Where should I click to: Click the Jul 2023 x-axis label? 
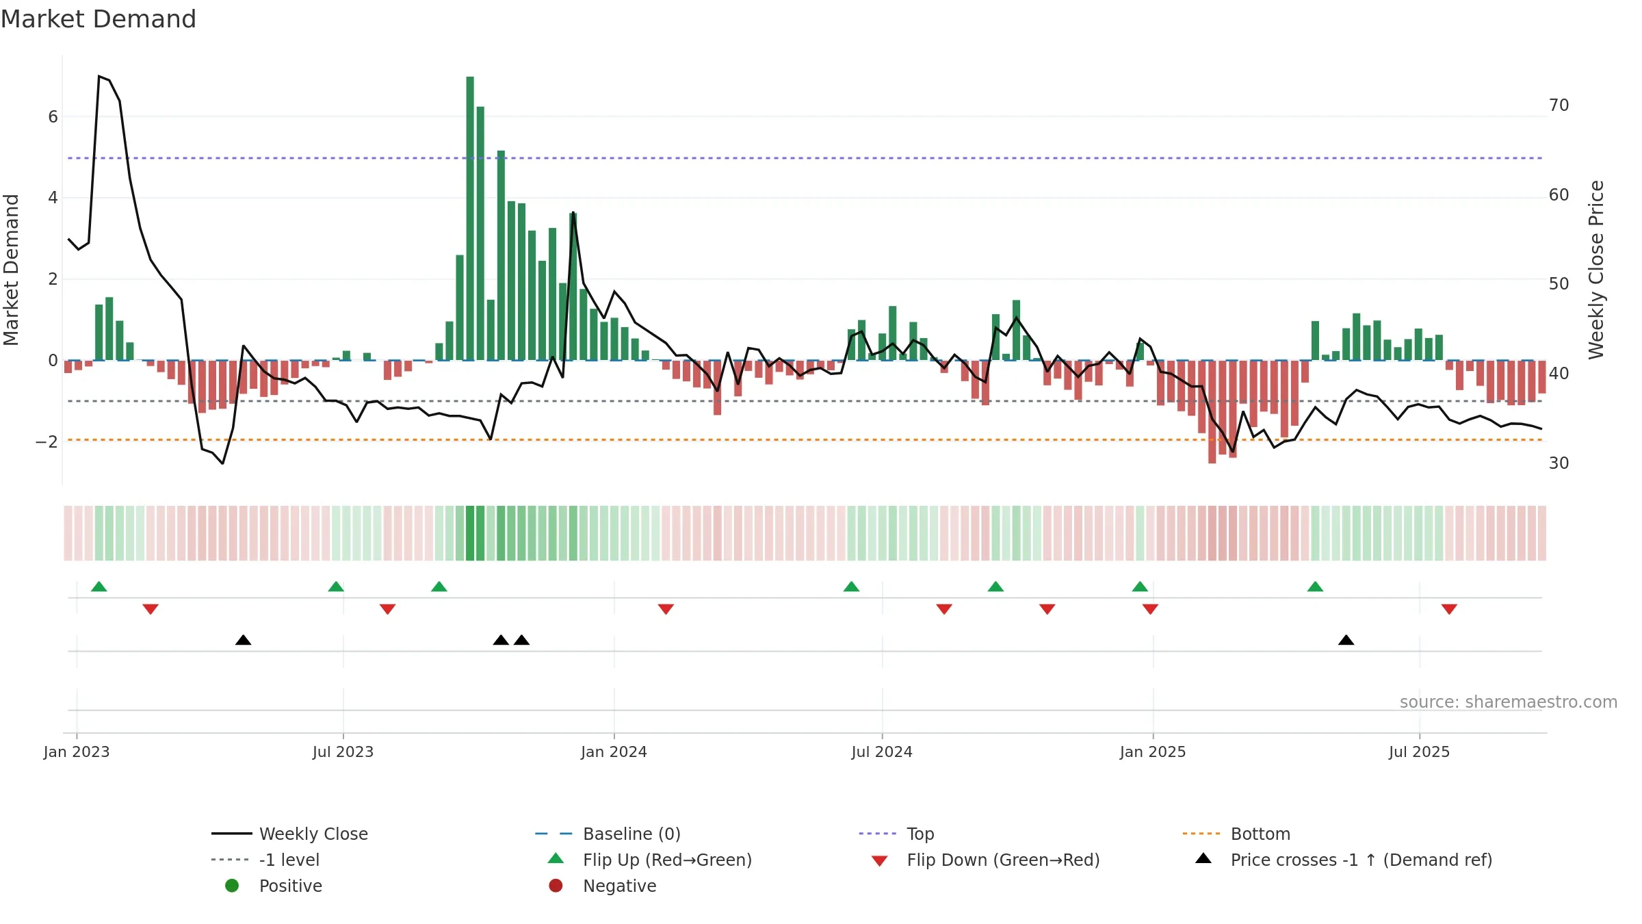pyautogui.click(x=343, y=752)
